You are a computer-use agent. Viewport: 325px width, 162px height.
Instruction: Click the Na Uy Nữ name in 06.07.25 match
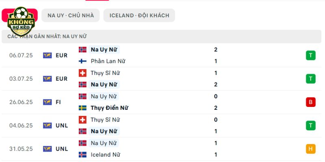104,49
